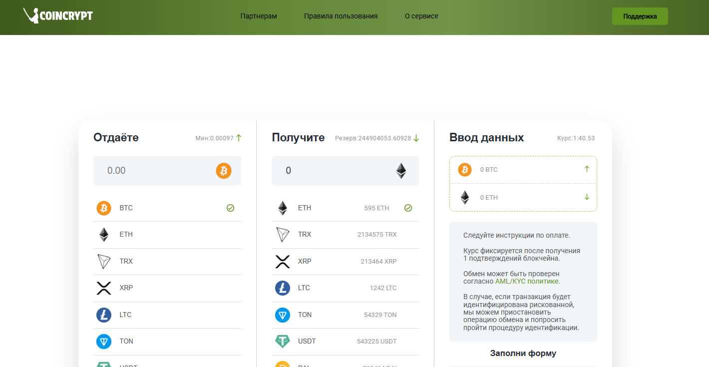
Task: Click the up arrow next to Мин value
Action: [x=239, y=138]
